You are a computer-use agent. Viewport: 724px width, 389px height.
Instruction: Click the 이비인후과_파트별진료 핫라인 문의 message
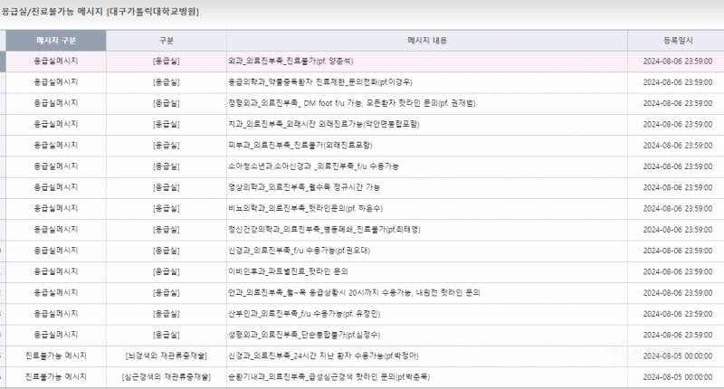[x=288, y=271]
